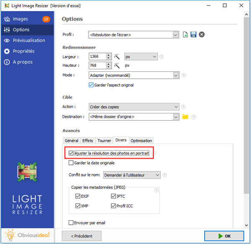Open A propos in sidebar
This screenshot has height=244, width=251.
point(27,62)
